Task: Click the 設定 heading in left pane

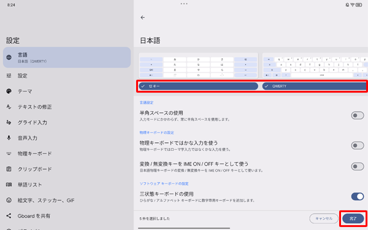Action: pyautogui.click(x=13, y=40)
